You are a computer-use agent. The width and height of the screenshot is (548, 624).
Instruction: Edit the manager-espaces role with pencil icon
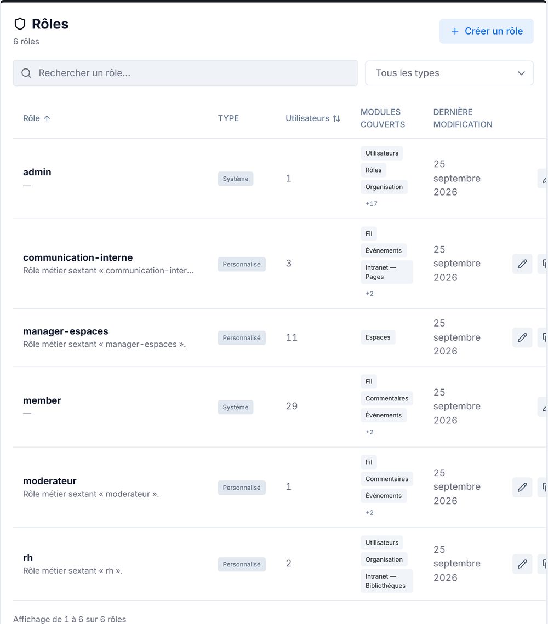[522, 337]
